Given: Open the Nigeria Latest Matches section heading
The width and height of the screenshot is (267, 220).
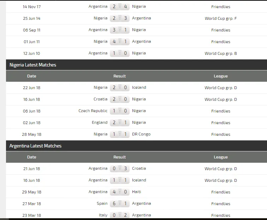Looking at the screenshot, I should tap(33, 65).
